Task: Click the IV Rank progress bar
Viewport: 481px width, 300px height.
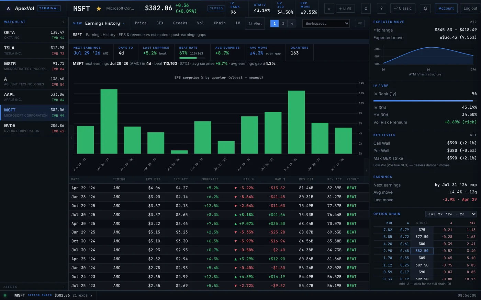Action: point(425,101)
